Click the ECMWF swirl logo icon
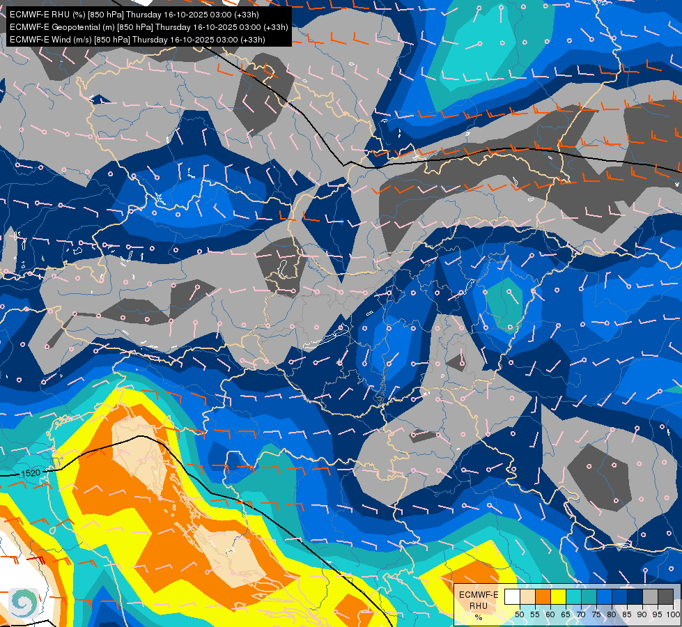This screenshot has width=682, height=627. coord(24,603)
